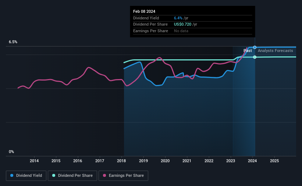This screenshot has height=186, width=302.
Task: Click the Past region label
Action: tap(248, 51)
